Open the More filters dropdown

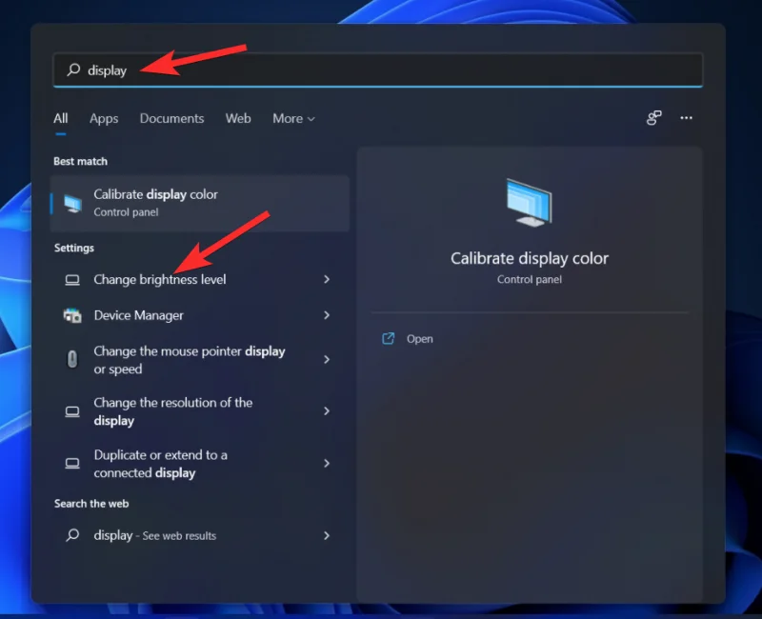point(293,118)
